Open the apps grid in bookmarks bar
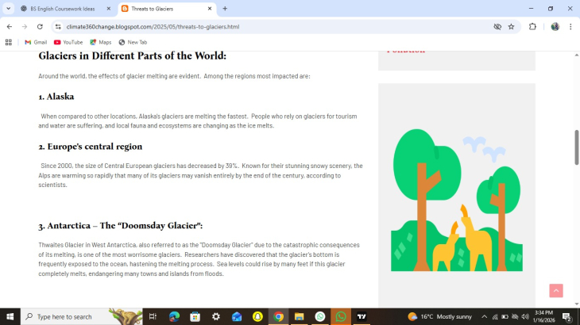Viewport: 580px width, 325px height. pos(9,42)
